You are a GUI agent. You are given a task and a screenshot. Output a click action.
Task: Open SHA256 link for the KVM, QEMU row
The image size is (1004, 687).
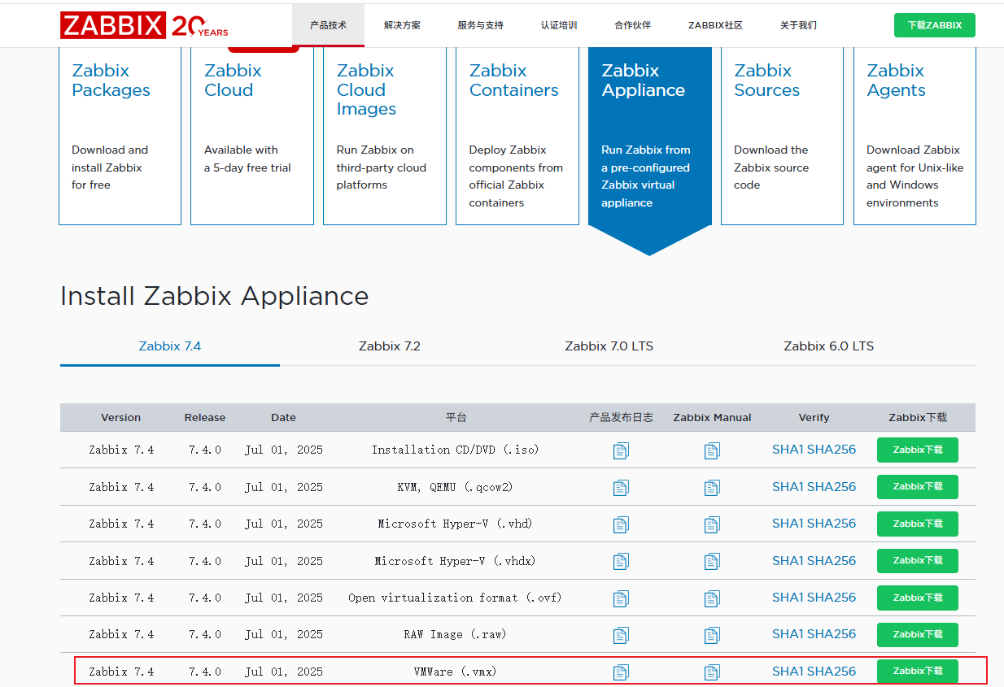click(x=832, y=487)
